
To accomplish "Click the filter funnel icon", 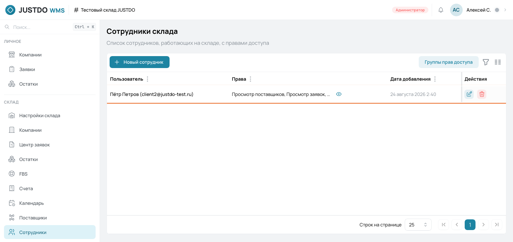I will (x=486, y=62).
